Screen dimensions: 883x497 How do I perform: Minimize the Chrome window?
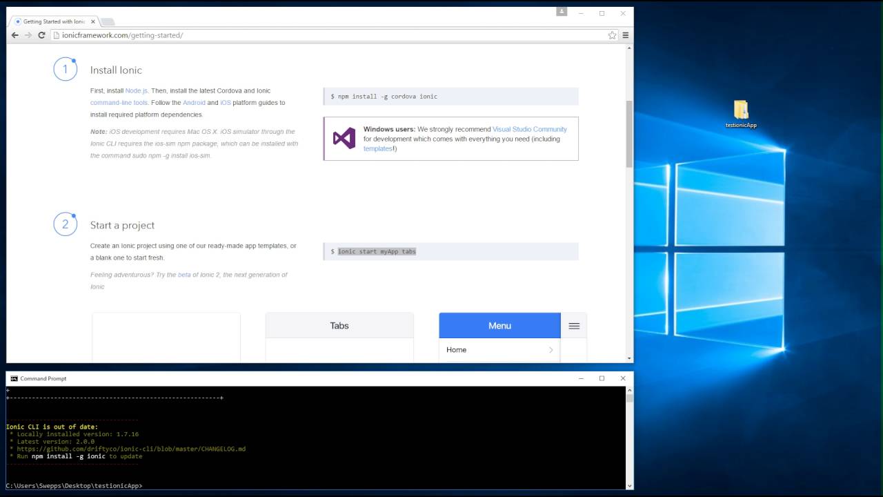pyautogui.click(x=581, y=13)
